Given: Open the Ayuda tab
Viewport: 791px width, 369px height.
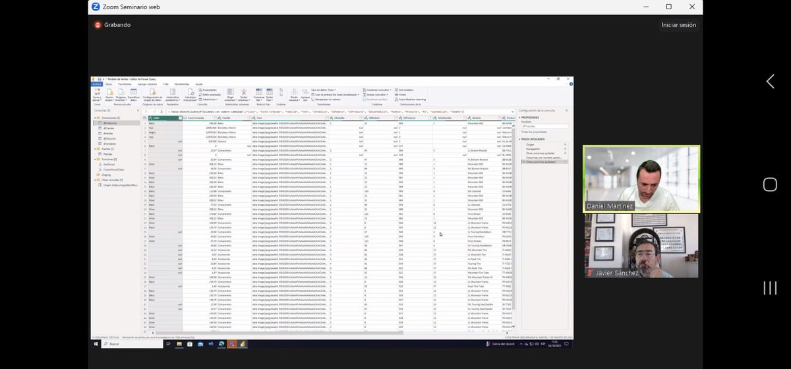Looking at the screenshot, I should pos(199,84).
